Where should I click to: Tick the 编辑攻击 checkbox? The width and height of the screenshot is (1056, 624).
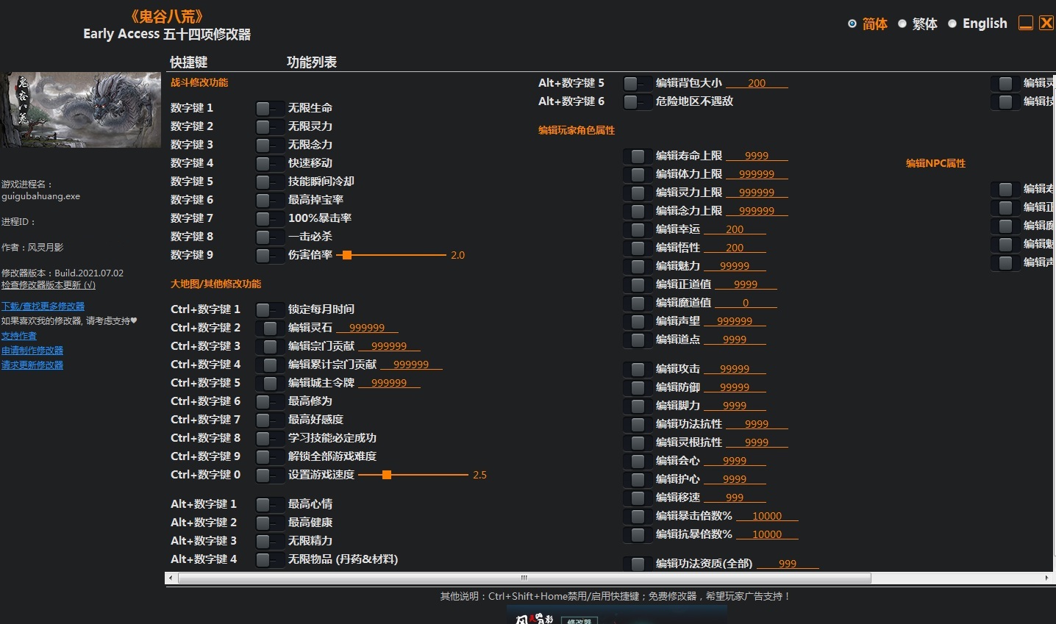click(637, 369)
